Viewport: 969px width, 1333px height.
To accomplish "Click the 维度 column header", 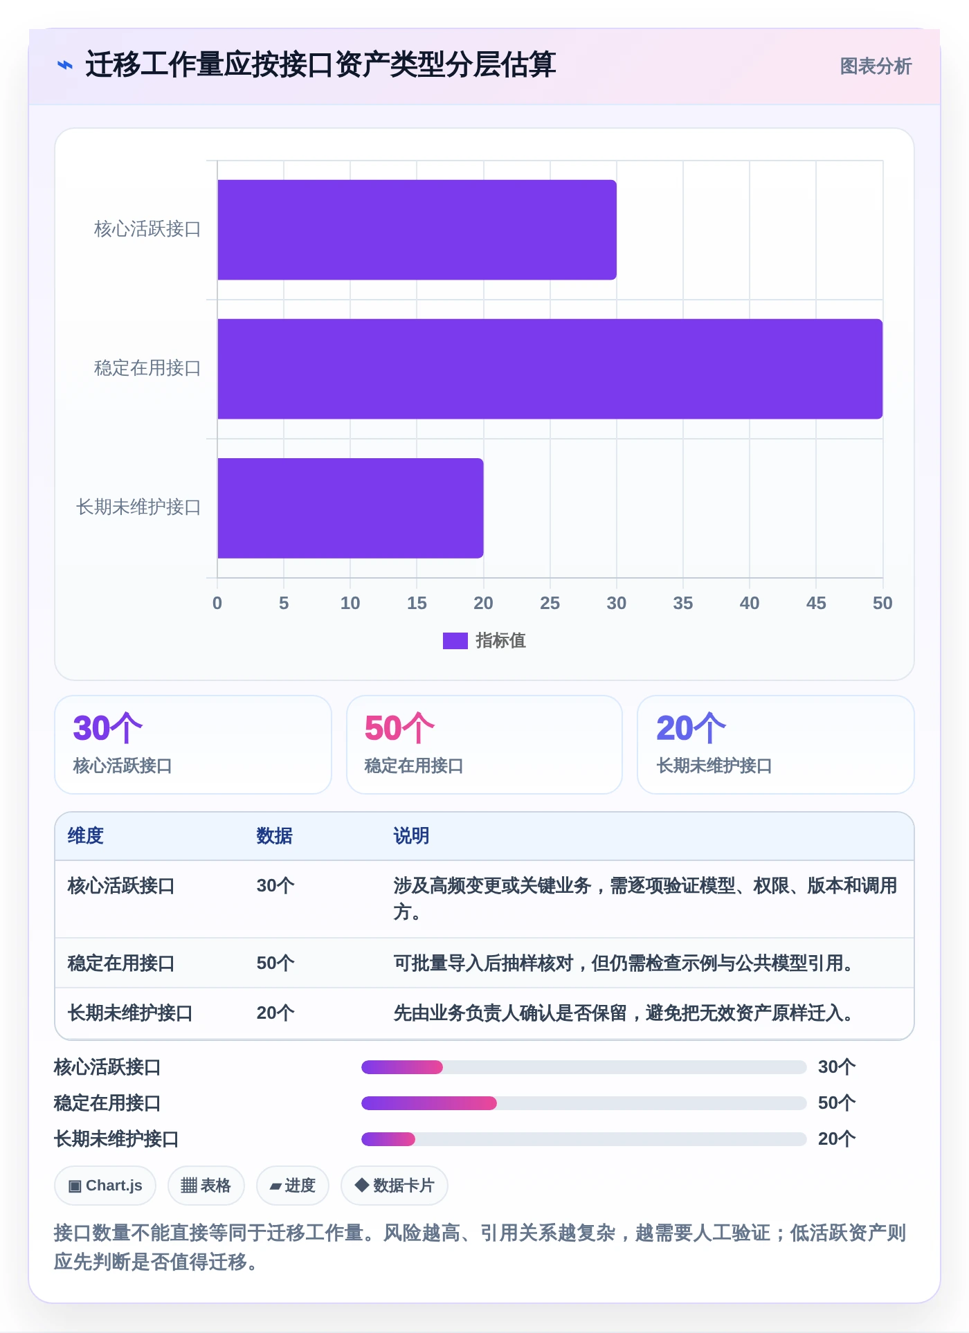I will coord(86,836).
